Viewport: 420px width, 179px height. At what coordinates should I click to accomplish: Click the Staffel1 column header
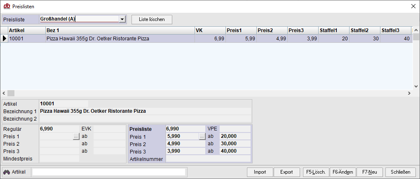[x=333, y=30]
